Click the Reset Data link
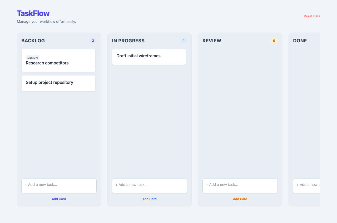The height and width of the screenshot is (223, 337). click(312, 16)
